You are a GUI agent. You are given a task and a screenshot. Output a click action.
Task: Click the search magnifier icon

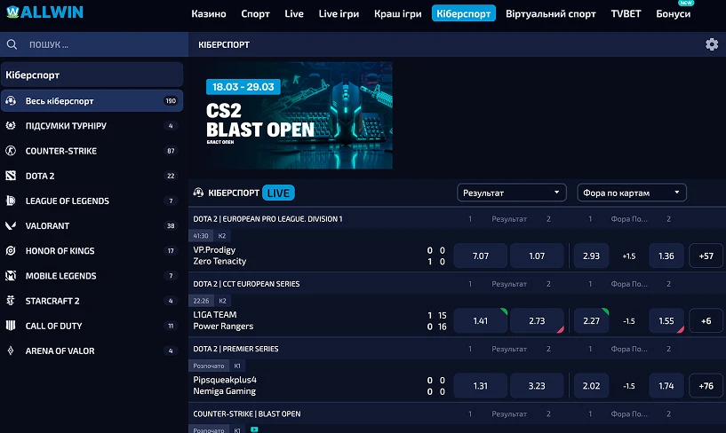click(12, 44)
